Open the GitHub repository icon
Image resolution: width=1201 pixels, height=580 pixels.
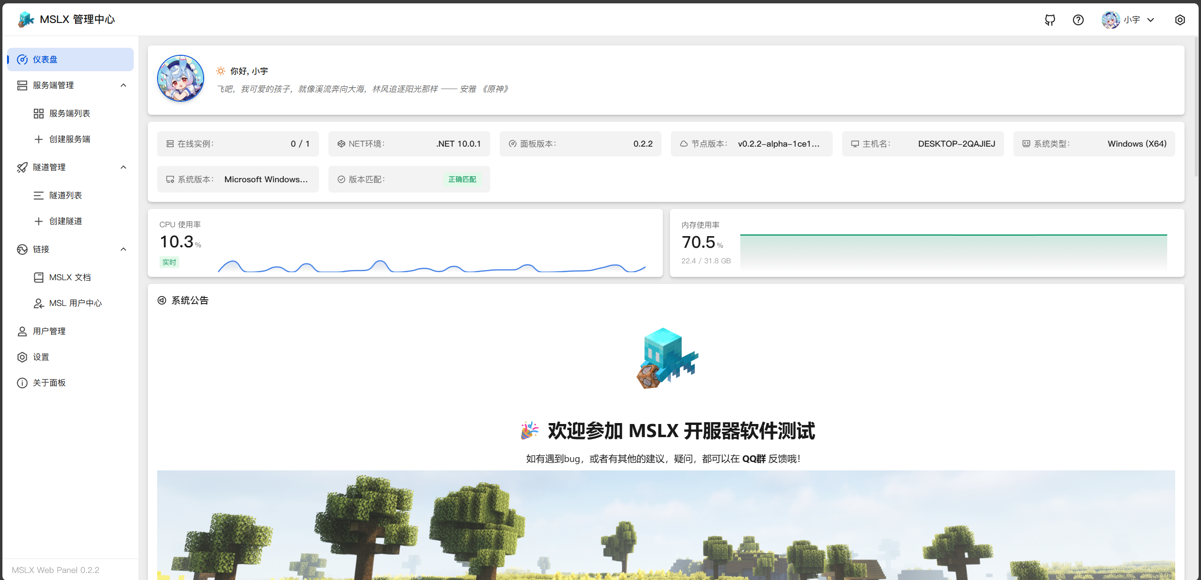click(x=1050, y=20)
